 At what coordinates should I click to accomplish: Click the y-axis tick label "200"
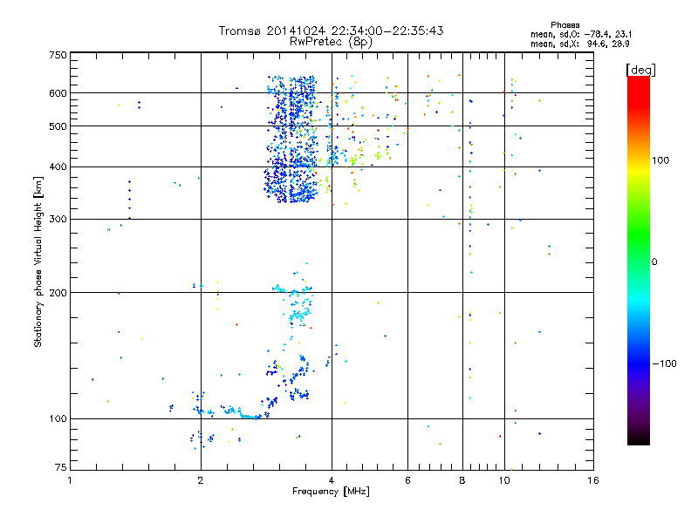pyautogui.click(x=58, y=293)
